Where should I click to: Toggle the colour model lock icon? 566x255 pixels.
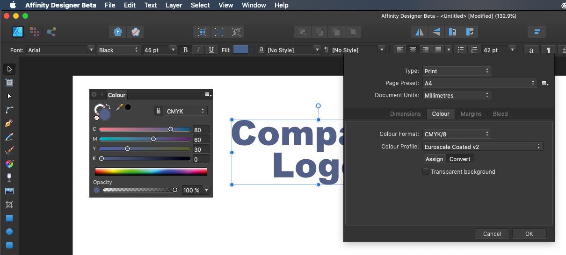coord(158,111)
